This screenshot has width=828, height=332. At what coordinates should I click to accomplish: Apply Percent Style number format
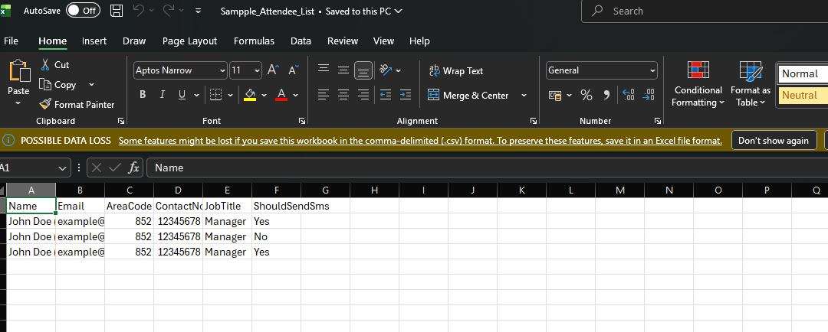(x=586, y=95)
